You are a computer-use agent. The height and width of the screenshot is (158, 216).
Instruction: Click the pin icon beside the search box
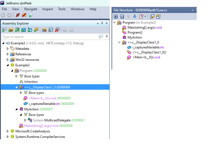point(107,37)
